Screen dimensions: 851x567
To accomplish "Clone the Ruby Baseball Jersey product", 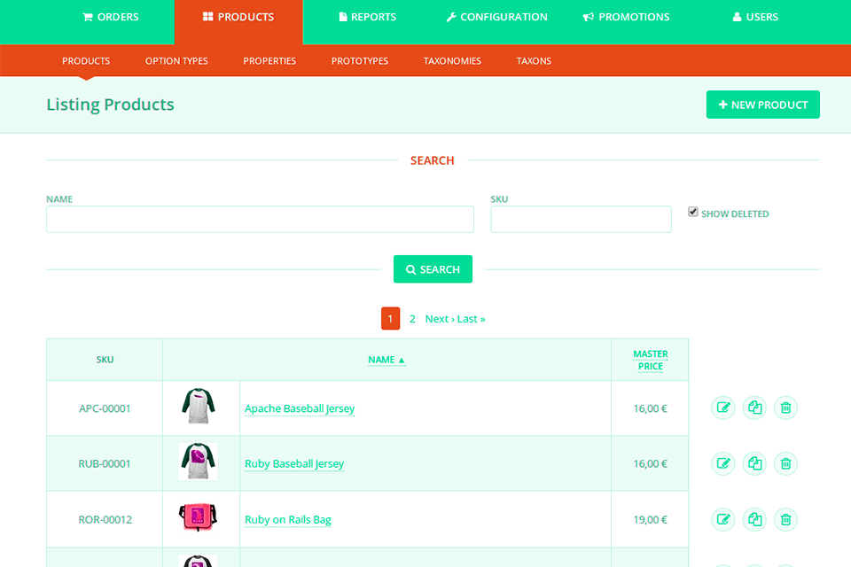I will (754, 463).
